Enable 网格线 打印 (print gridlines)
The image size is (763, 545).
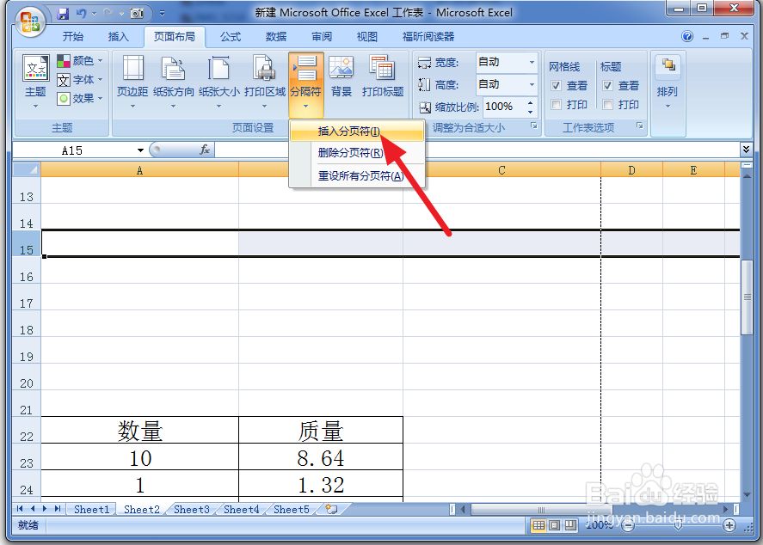556,103
